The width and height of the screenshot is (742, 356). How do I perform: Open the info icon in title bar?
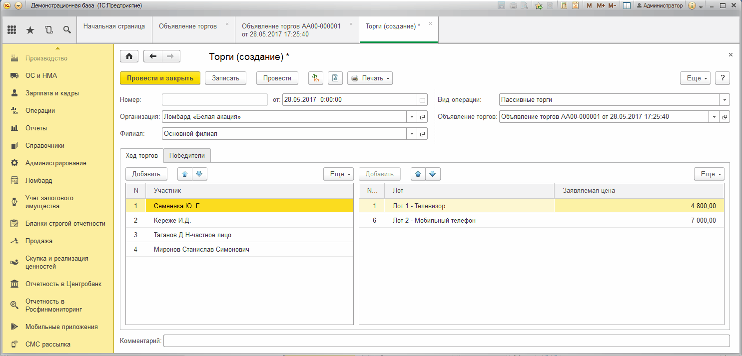[692, 5]
